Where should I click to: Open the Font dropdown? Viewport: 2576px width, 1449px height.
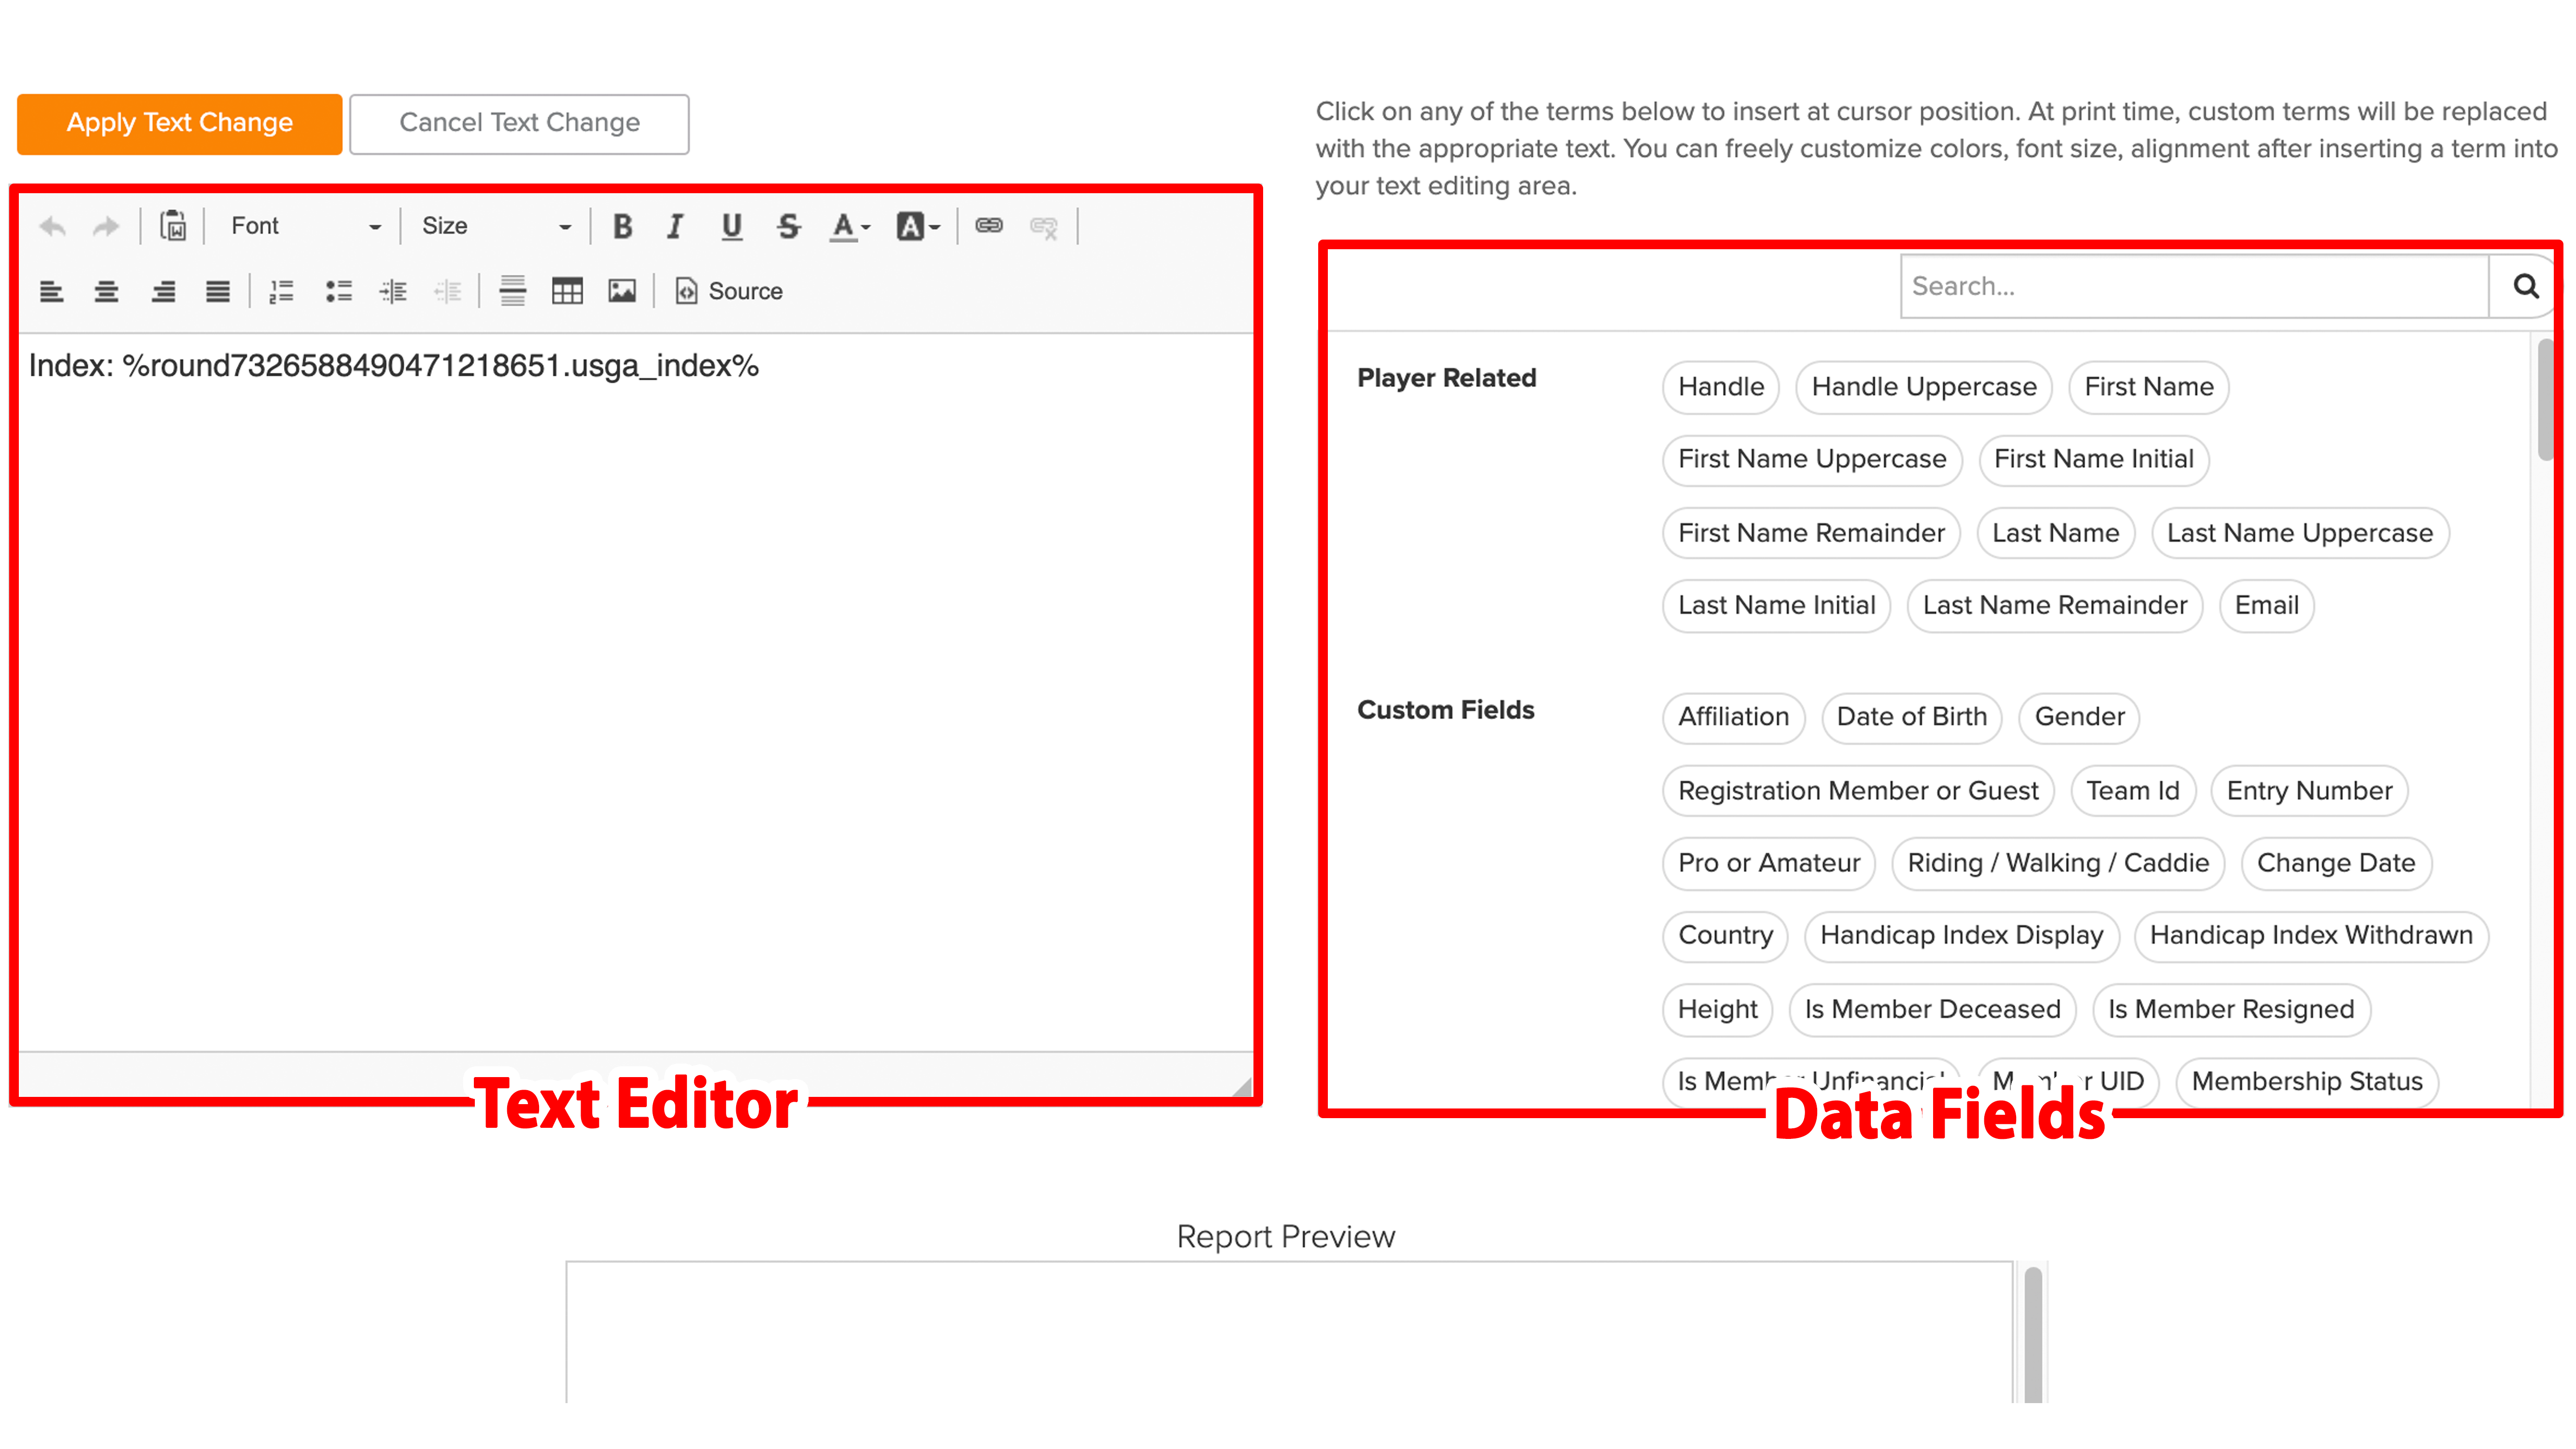tap(306, 226)
